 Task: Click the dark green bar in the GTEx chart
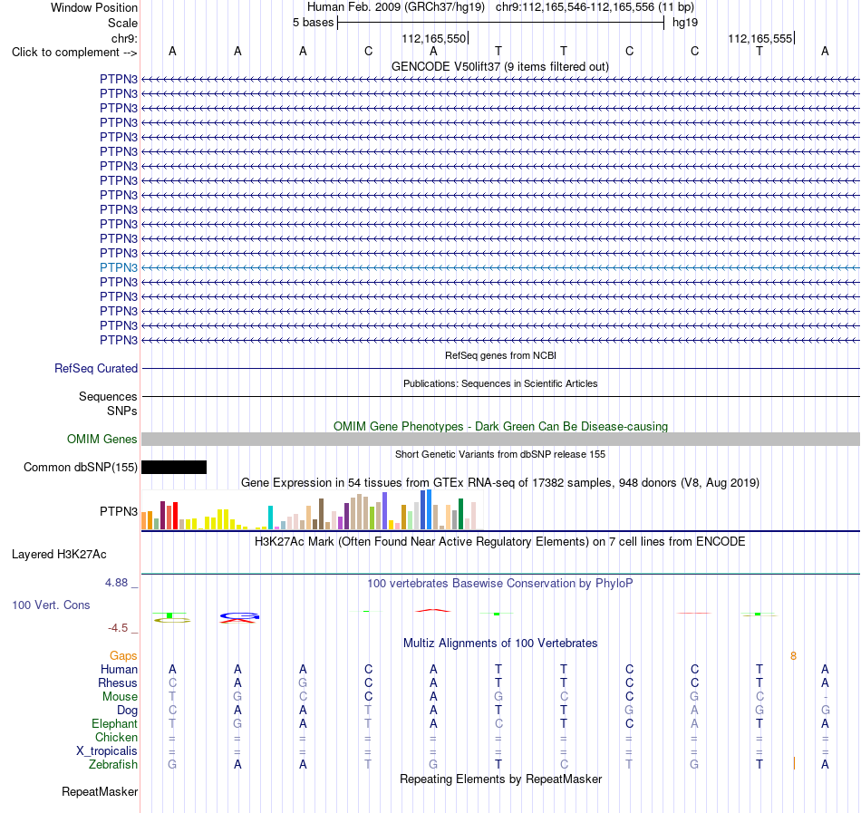click(x=460, y=514)
